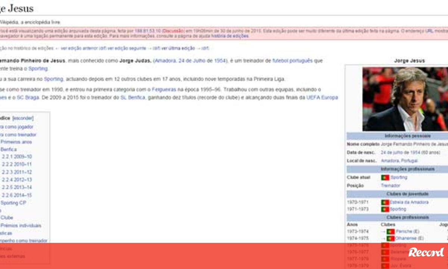The image size is (448, 269).
Task: Open the futebol português link
Action: [292, 61]
